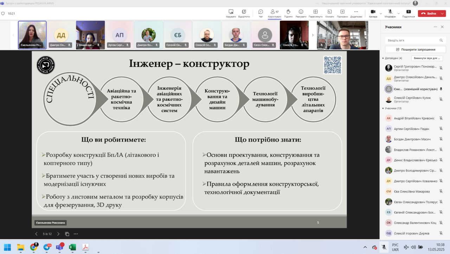The height and width of the screenshot is (254, 450).
Task: Open Google Chrome from the taskbar
Action: coord(34,247)
